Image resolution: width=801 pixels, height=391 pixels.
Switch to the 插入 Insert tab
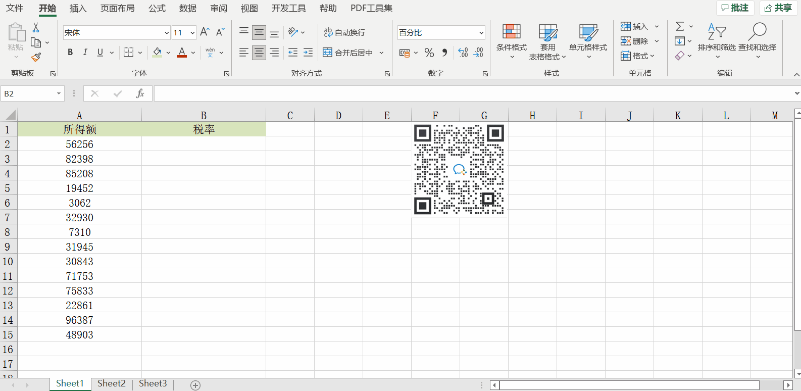click(78, 8)
